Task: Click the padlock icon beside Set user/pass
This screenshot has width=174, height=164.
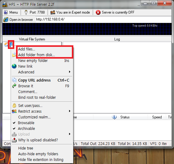Action: 14,105
